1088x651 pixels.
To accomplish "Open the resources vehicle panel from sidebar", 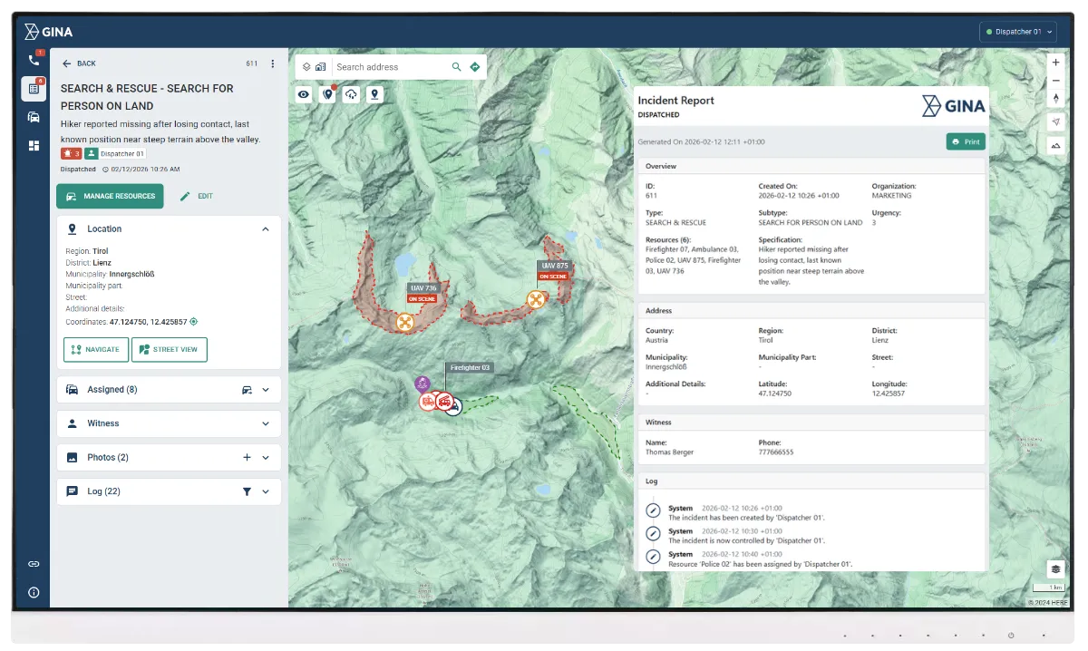I will 34,117.
